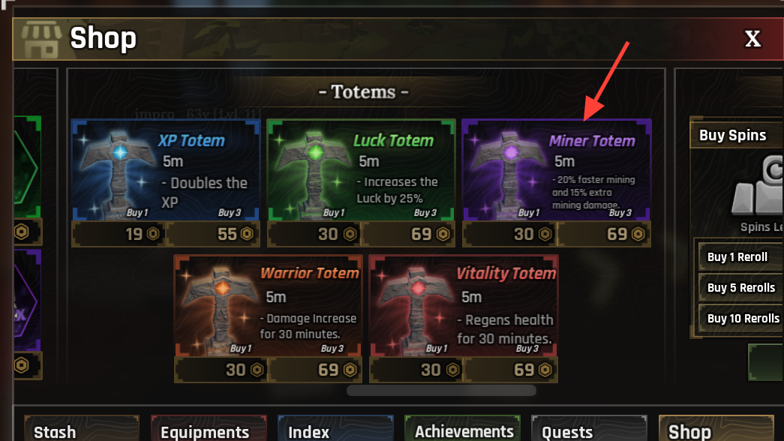
Task: Close the Shop window with X
Action: click(x=752, y=39)
